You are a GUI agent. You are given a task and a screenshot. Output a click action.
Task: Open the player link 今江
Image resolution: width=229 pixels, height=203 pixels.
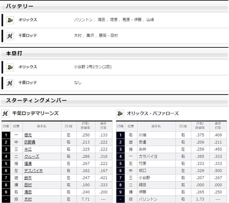(x=28, y=150)
